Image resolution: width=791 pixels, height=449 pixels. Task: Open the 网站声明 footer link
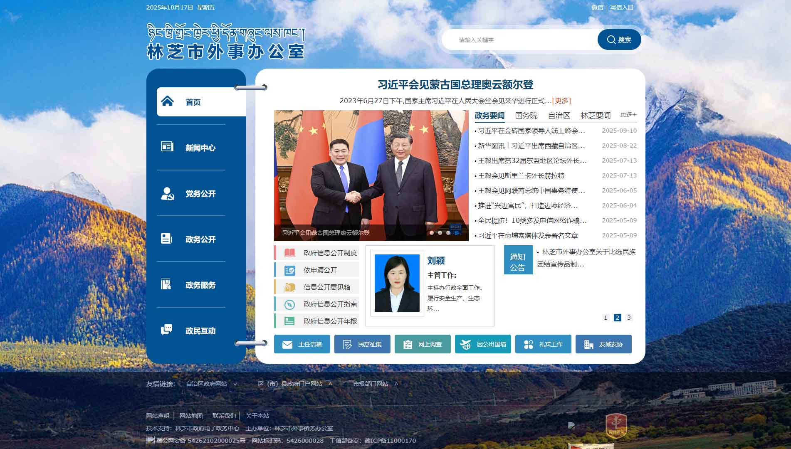pos(158,416)
